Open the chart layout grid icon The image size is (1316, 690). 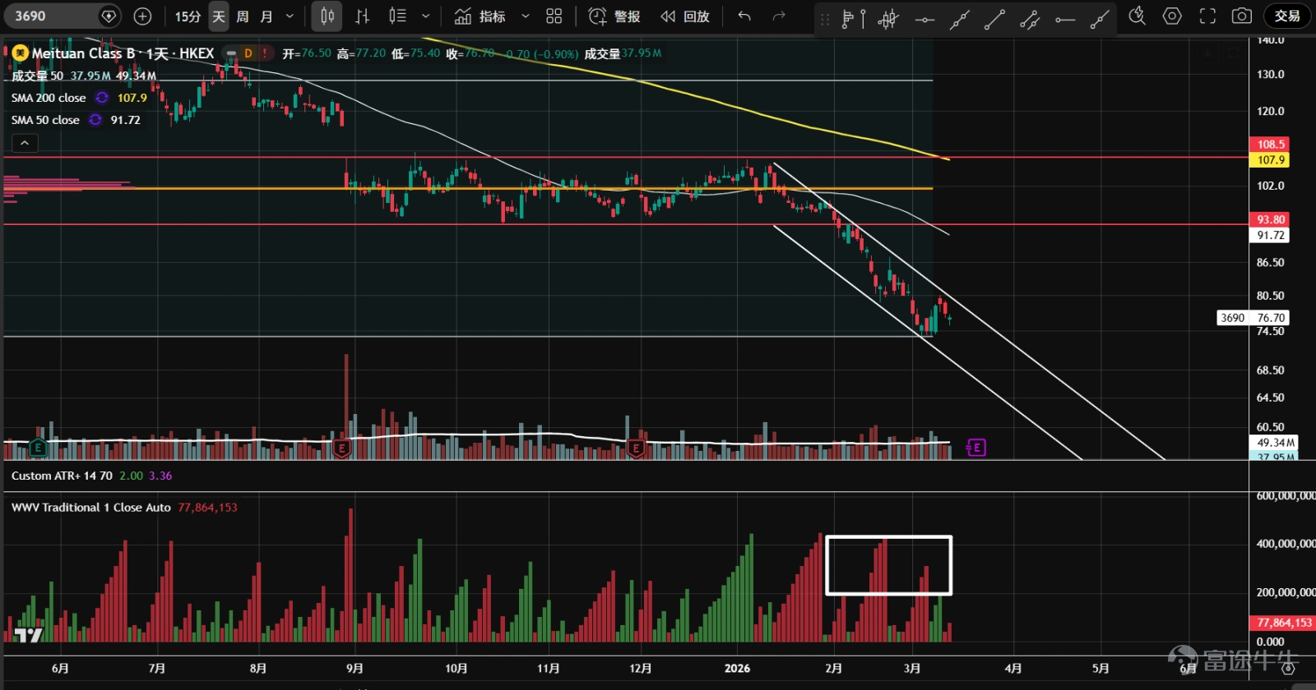(x=554, y=16)
